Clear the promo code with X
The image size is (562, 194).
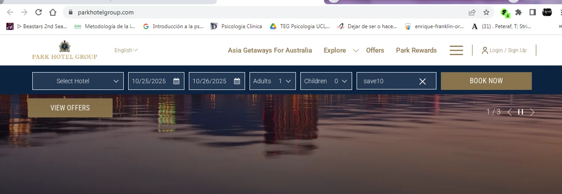(423, 81)
